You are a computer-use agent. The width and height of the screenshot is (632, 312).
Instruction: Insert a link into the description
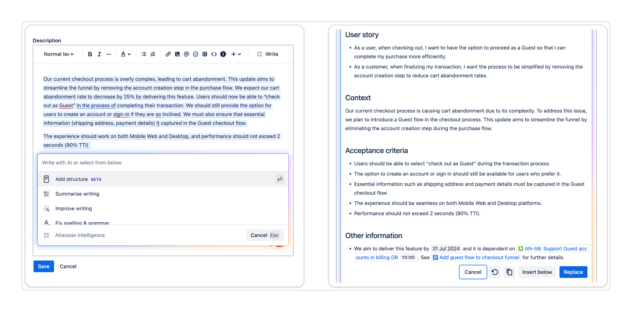168,54
